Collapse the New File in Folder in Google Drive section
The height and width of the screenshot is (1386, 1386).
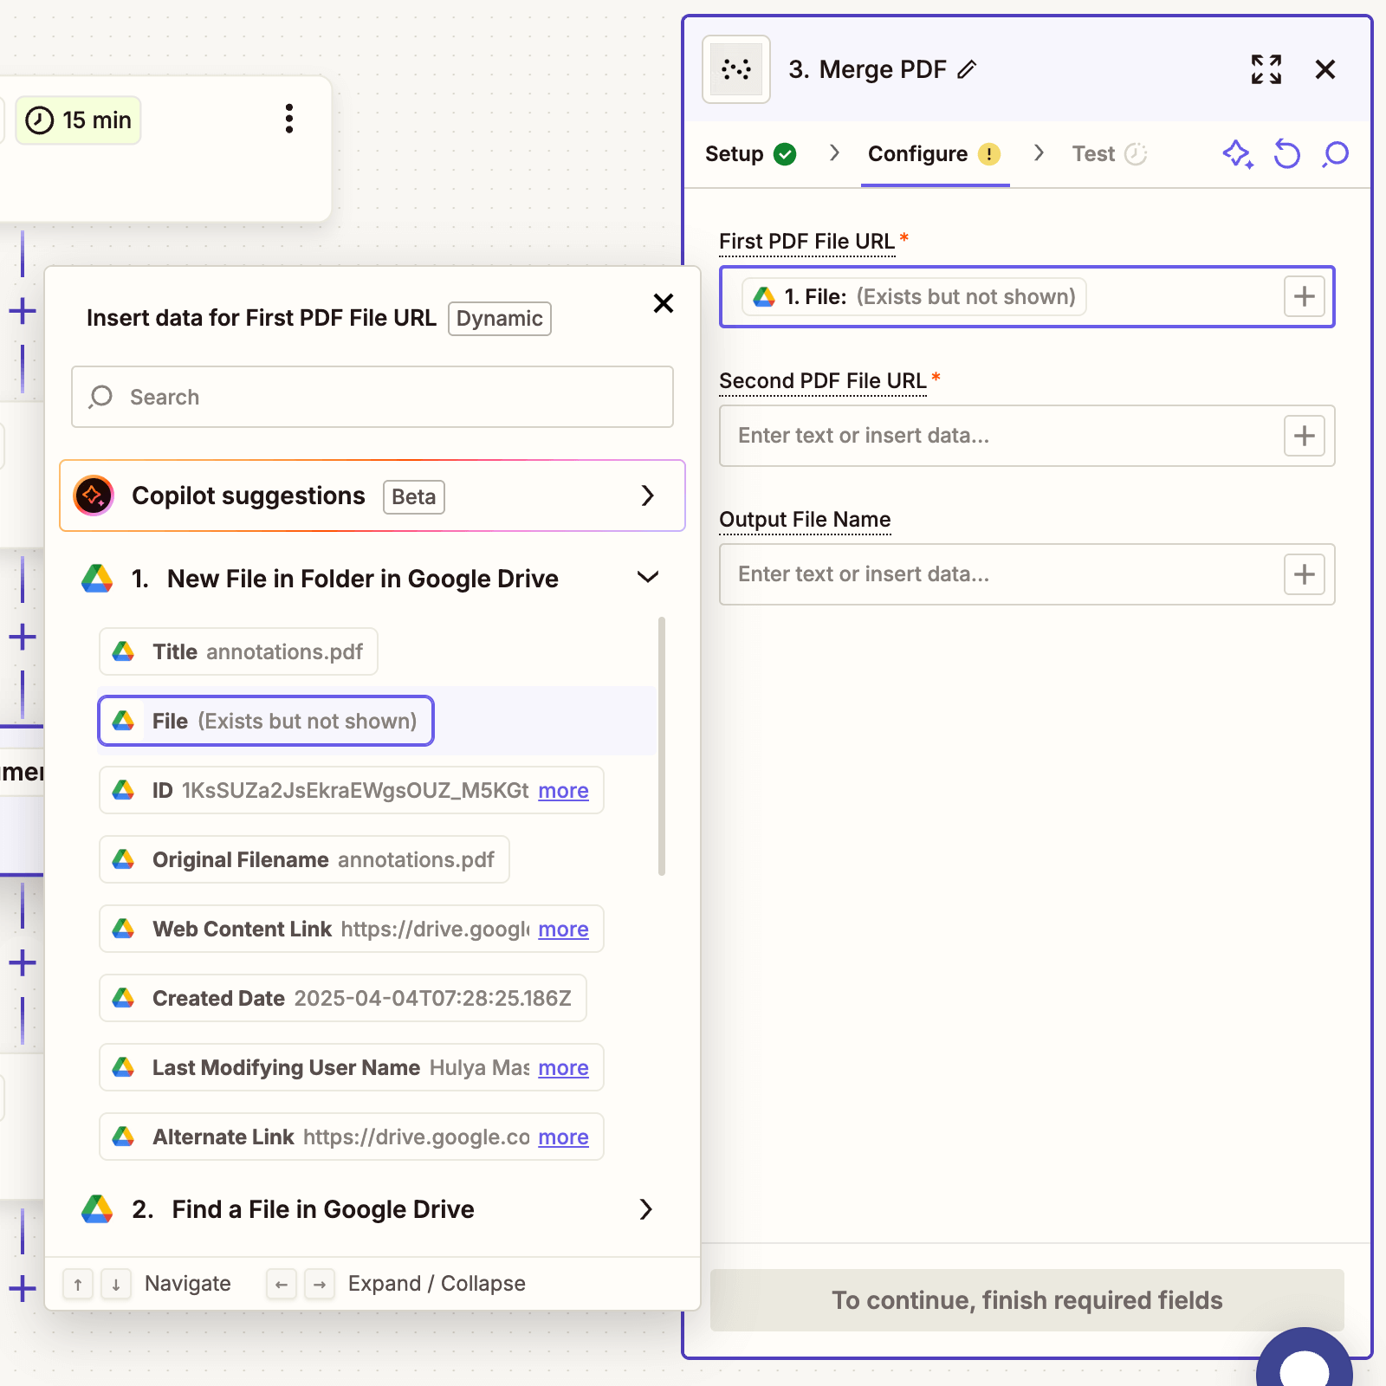(647, 577)
